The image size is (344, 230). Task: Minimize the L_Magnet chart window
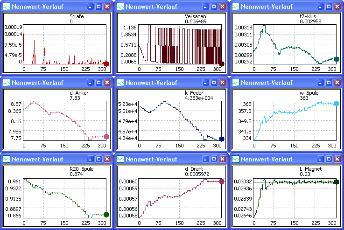click(x=320, y=159)
